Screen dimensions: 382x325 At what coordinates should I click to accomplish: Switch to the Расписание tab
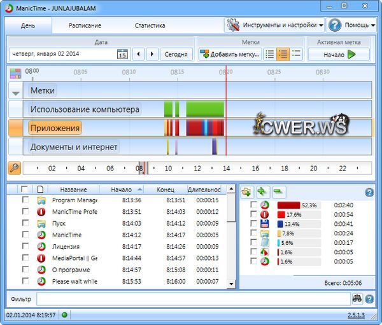tap(85, 25)
